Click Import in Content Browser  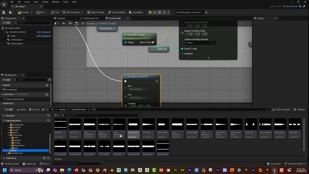pos(21,110)
